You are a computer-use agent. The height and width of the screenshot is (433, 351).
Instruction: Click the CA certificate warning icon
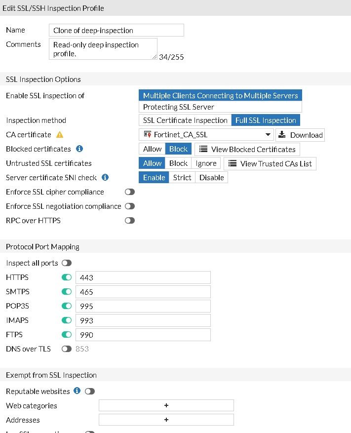pos(60,135)
